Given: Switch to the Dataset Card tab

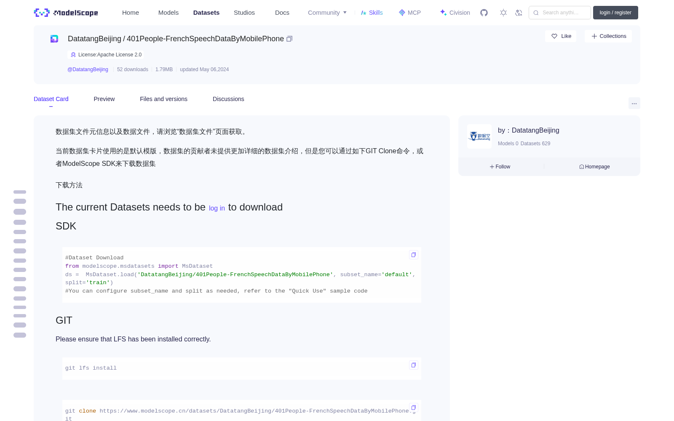Looking at the screenshot, I should coord(51,99).
